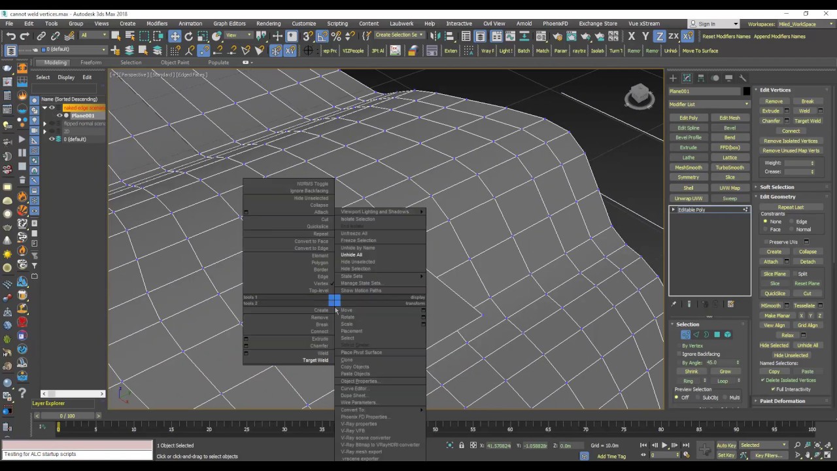837x471 pixels.
Task: Select Border sub-object level icon
Action: tap(706, 334)
